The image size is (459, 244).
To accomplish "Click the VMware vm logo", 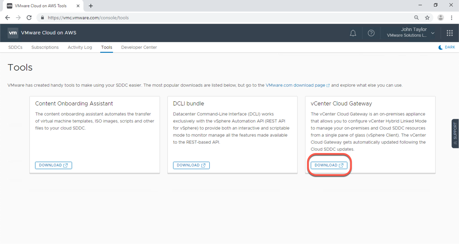I will point(13,33).
